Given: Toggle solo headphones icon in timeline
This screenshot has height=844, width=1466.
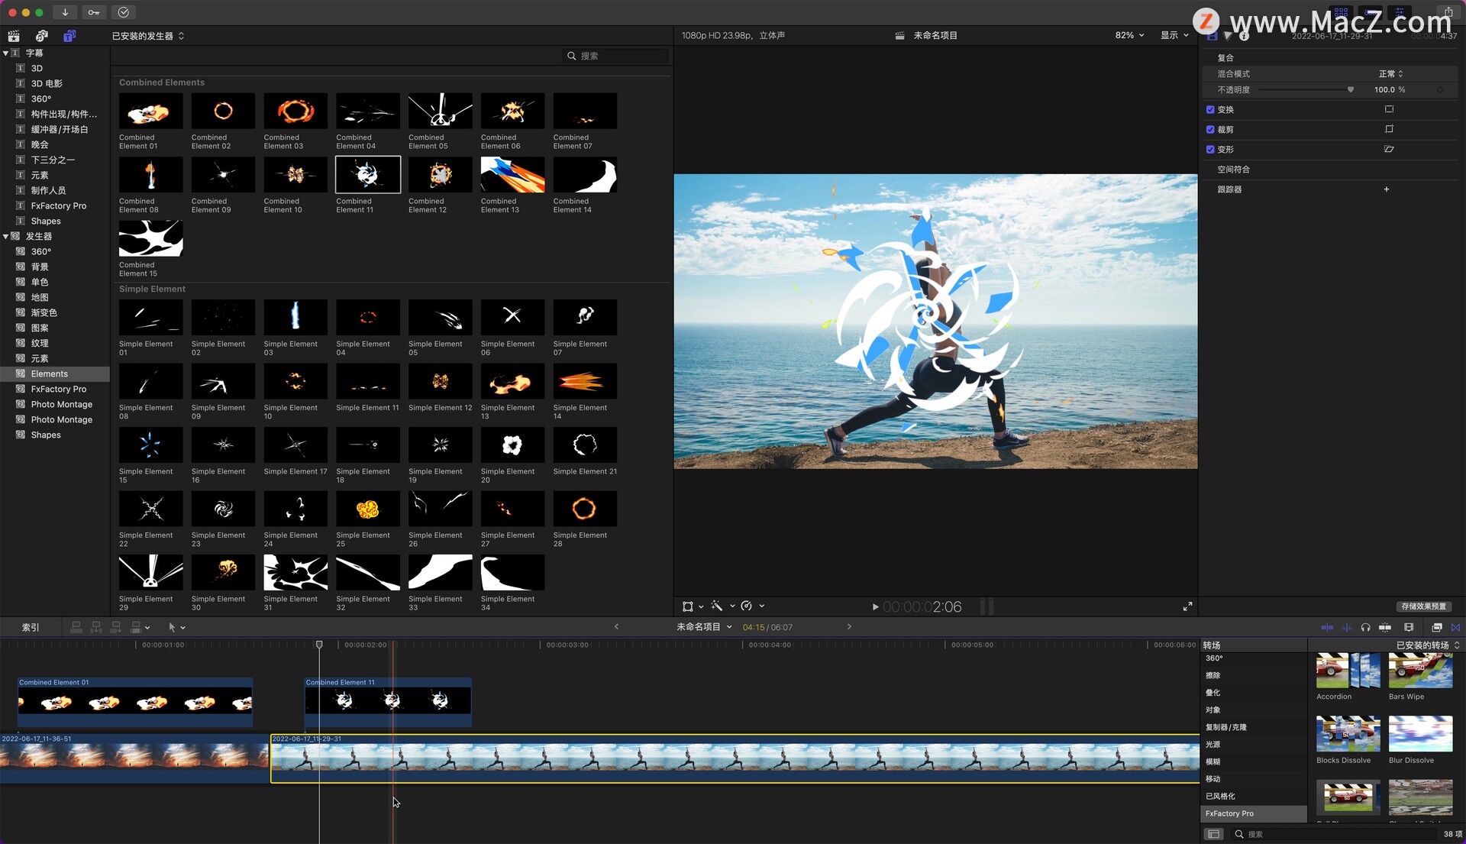Looking at the screenshot, I should click(1365, 628).
